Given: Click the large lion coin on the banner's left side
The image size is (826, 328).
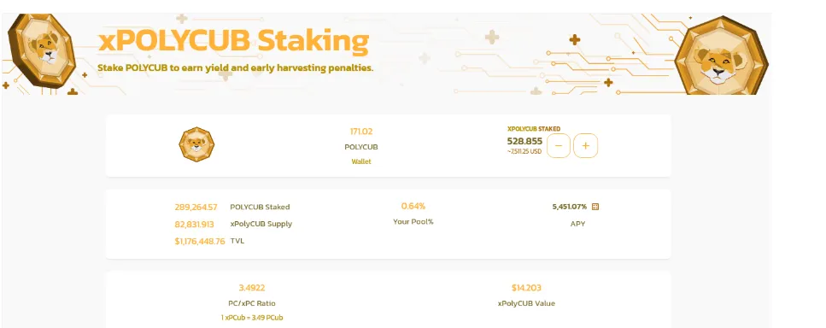Looking at the screenshot, I should click(x=42, y=50).
